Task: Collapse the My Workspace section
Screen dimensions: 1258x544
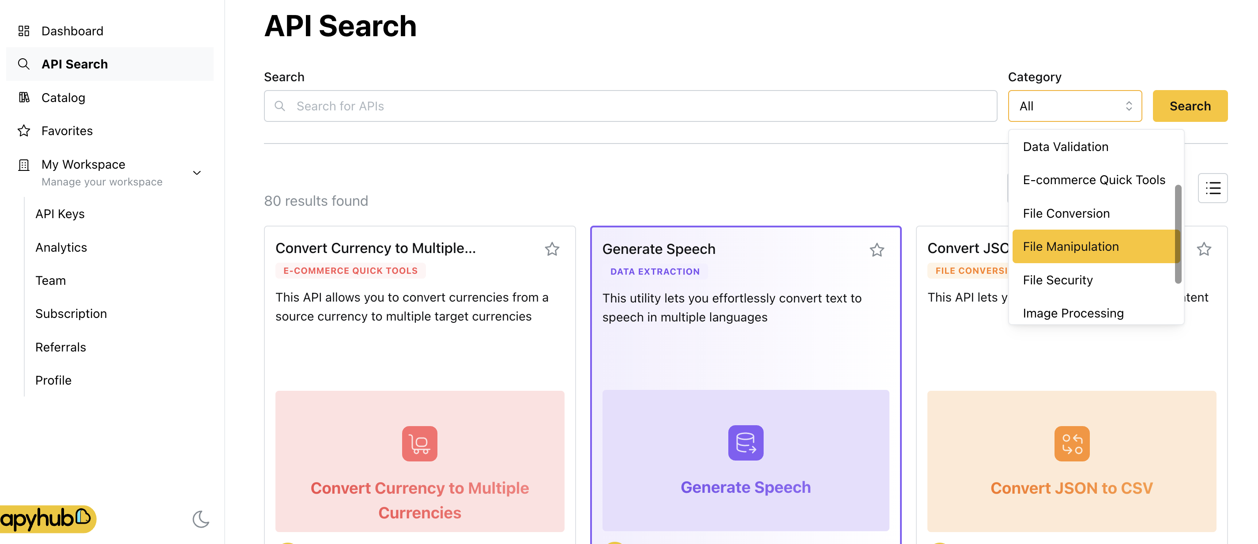Action: (197, 172)
